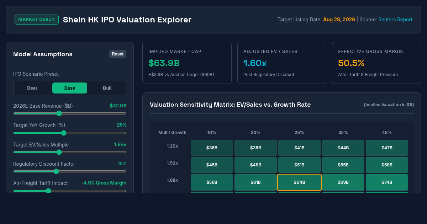Click the Implied Market Cap $63.9B value
The image size is (427, 224).
pyautogui.click(x=164, y=63)
